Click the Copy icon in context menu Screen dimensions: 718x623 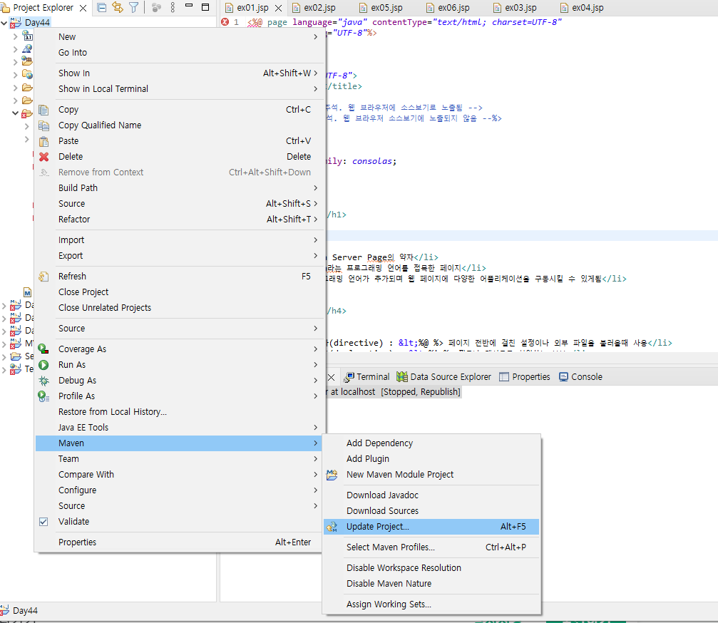(43, 110)
